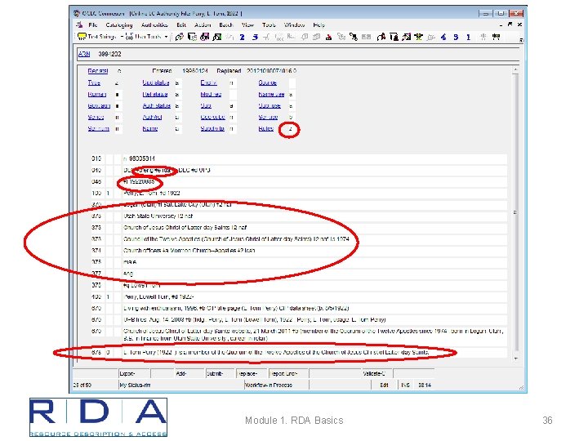Open the Help menu
Screen dimensions: 588x441
tap(318, 24)
